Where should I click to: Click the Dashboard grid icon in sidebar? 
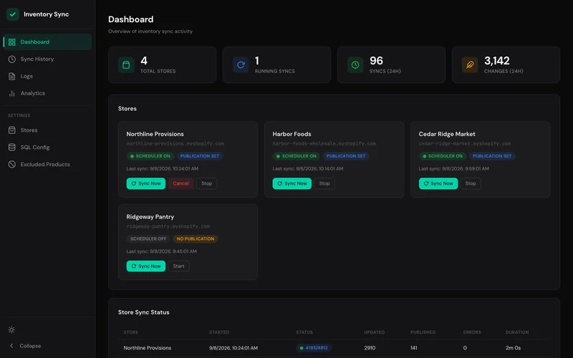(12, 42)
